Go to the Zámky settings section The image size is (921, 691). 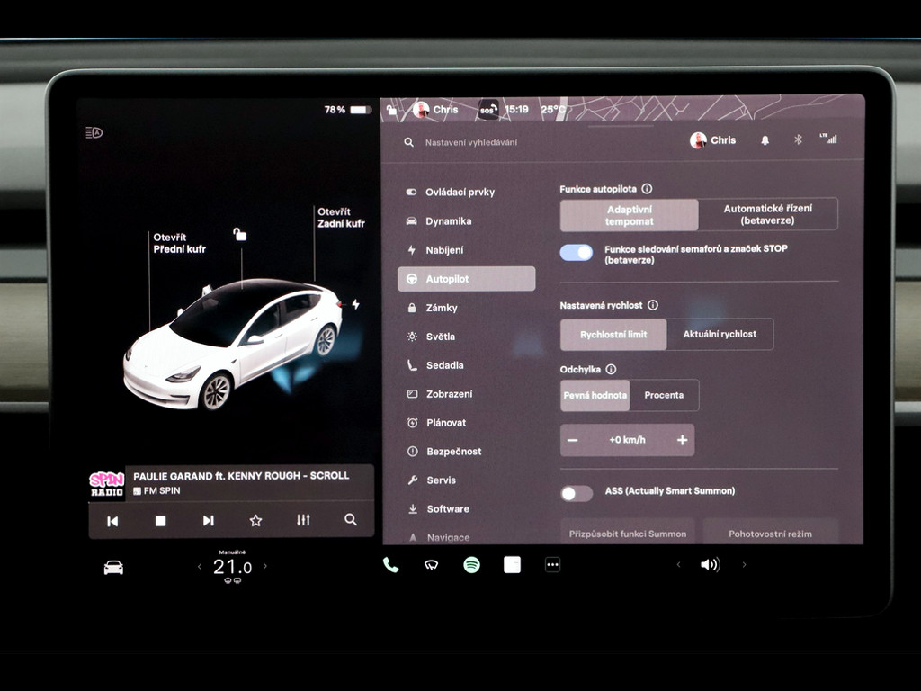coord(441,308)
